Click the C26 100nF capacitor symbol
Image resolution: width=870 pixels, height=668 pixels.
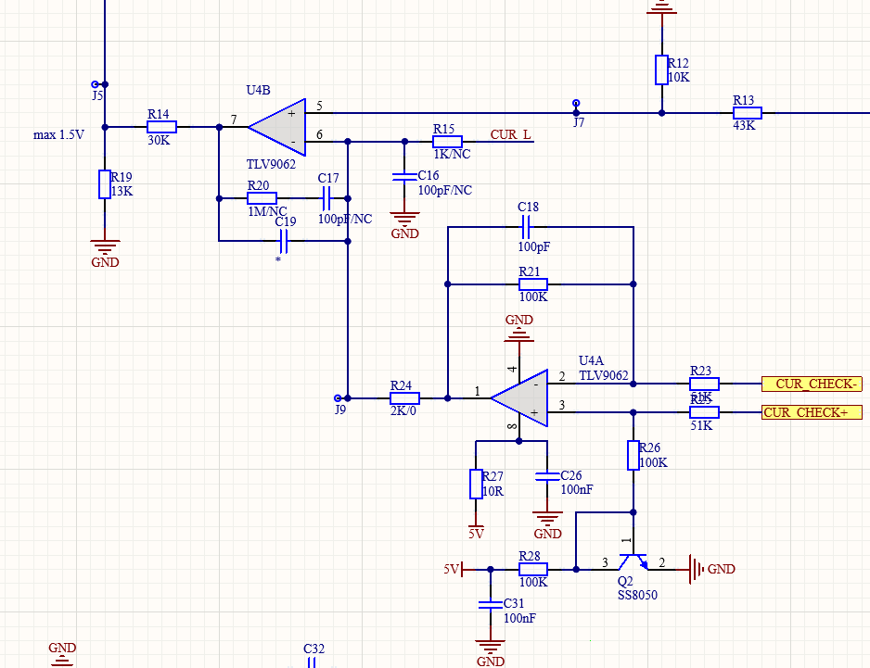point(547,476)
